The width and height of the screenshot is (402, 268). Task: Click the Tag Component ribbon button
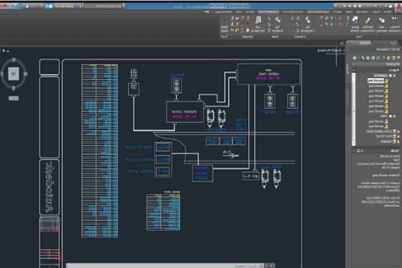click(x=307, y=24)
